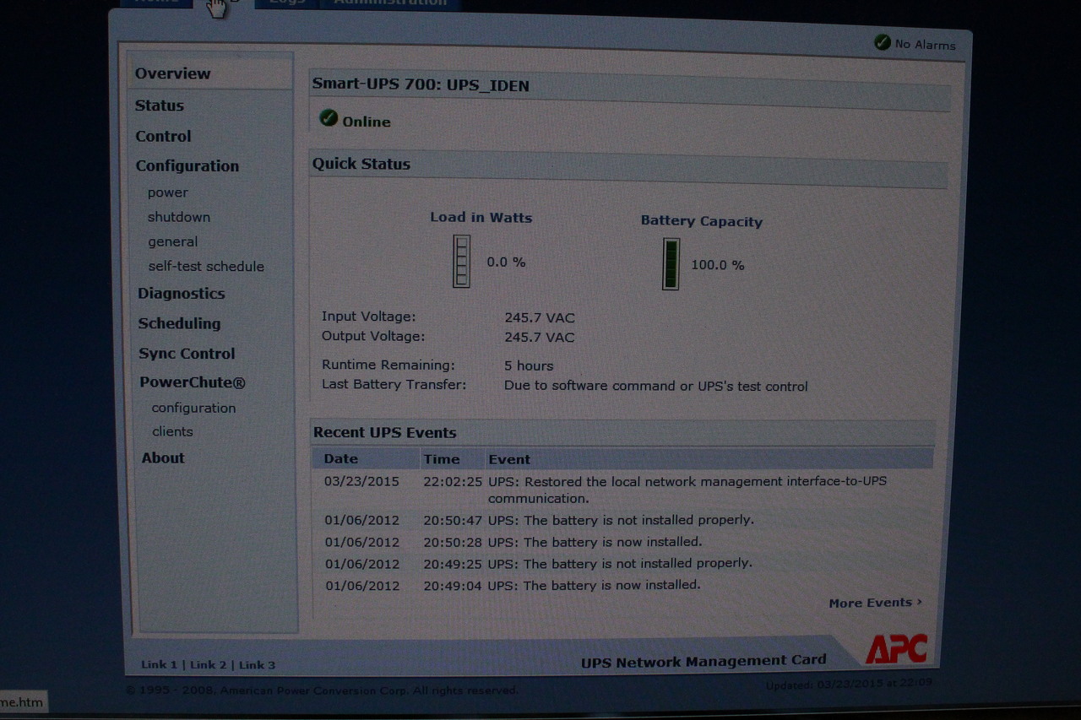Image resolution: width=1081 pixels, height=720 pixels.
Task: Click the green Online status icon
Action: [329, 118]
